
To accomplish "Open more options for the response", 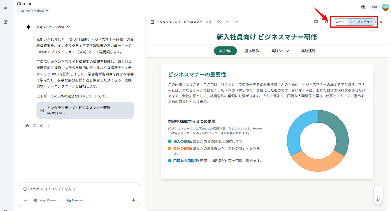I will [x=49, y=126].
